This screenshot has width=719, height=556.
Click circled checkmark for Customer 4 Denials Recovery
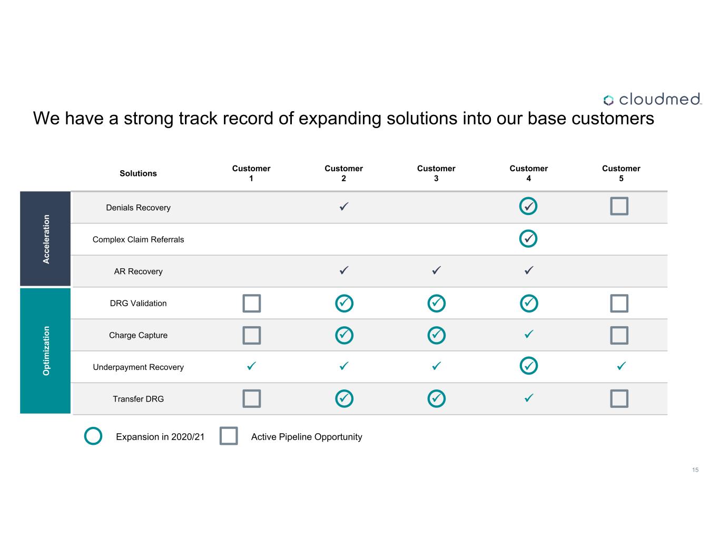(528, 206)
